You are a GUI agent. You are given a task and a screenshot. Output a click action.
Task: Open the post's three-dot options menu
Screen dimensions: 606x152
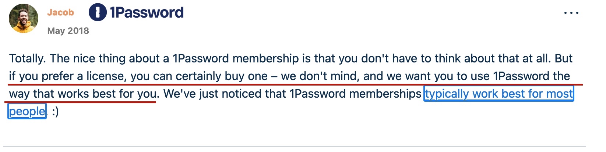tap(571, 13)
